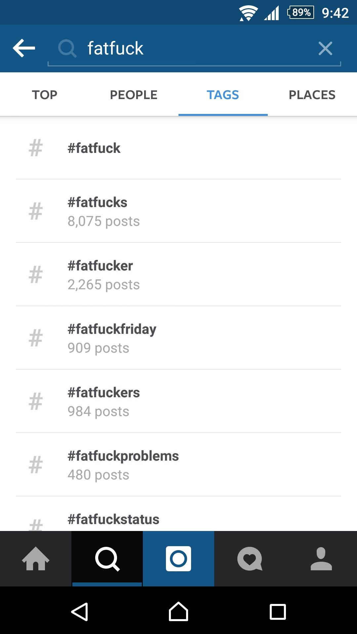Image resolution: width=357 pixels, height=634 pixels.
Task: Go to Profile person icon
Action: tap(321, 559)
